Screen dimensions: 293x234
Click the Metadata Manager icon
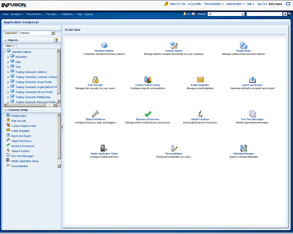click(x=243, y=148)
